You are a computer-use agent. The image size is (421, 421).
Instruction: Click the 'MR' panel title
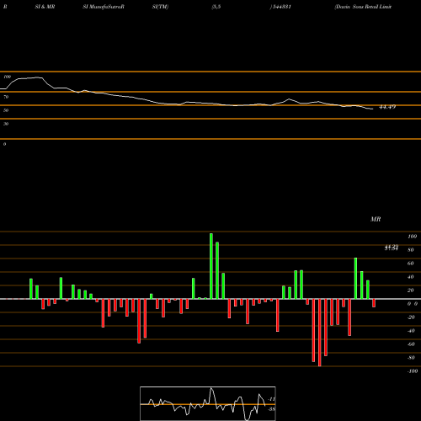tap(376, 219)
